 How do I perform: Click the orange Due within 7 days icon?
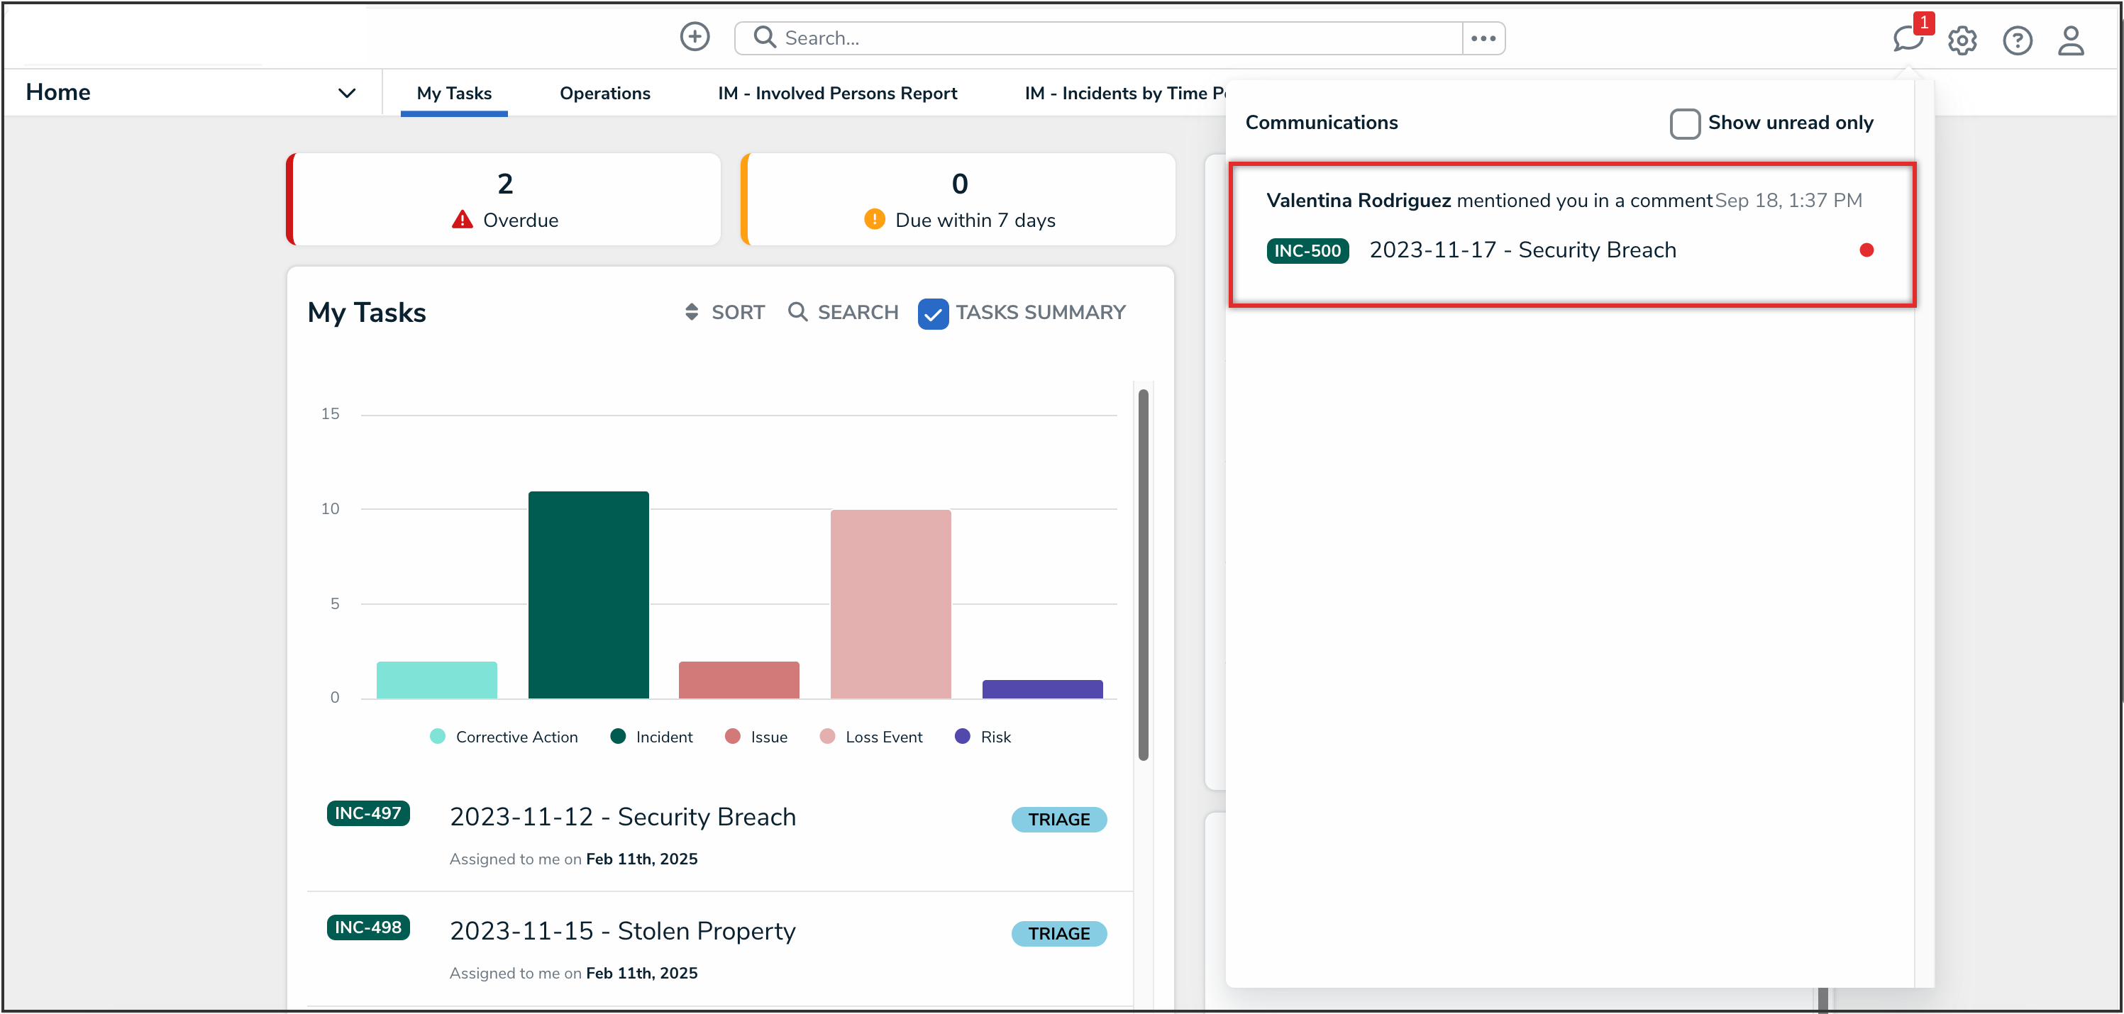[874, 220]
